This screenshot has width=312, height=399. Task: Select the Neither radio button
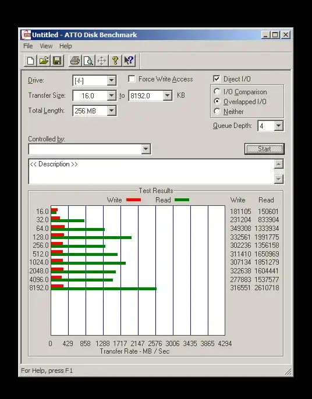click(217, 111)
